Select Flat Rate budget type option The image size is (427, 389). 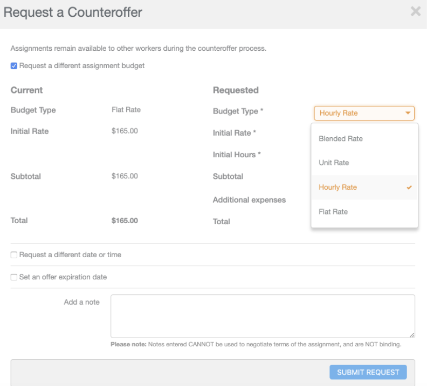point(333,212)
